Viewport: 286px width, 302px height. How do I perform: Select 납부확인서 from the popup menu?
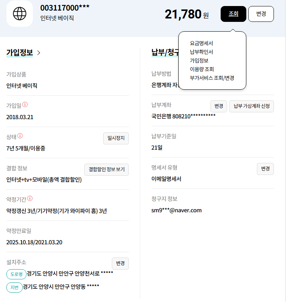[x=201, y=52]
